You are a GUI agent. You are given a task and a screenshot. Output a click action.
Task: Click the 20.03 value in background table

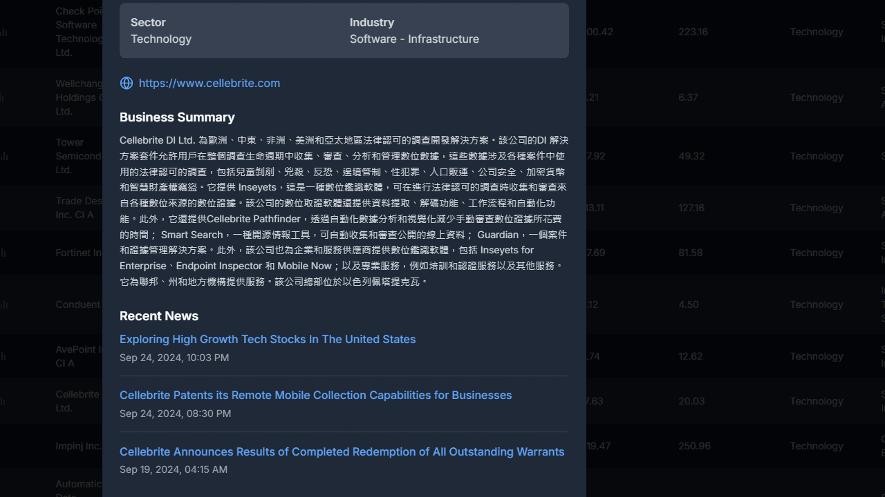click(691, 401)
